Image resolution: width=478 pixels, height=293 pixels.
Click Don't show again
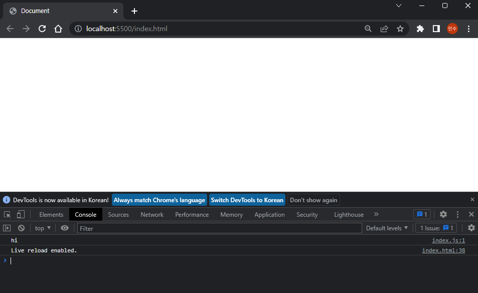pyautogui.click(x=313, y=200)
